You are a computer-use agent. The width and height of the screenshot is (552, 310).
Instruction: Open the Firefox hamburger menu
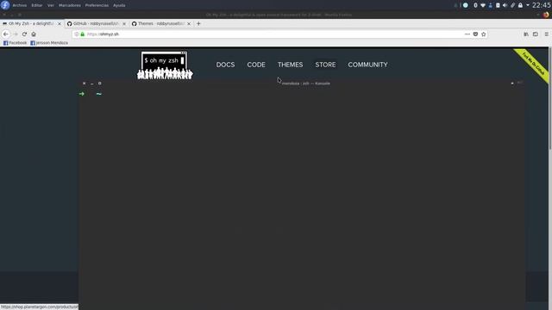[x=546, y=34]
